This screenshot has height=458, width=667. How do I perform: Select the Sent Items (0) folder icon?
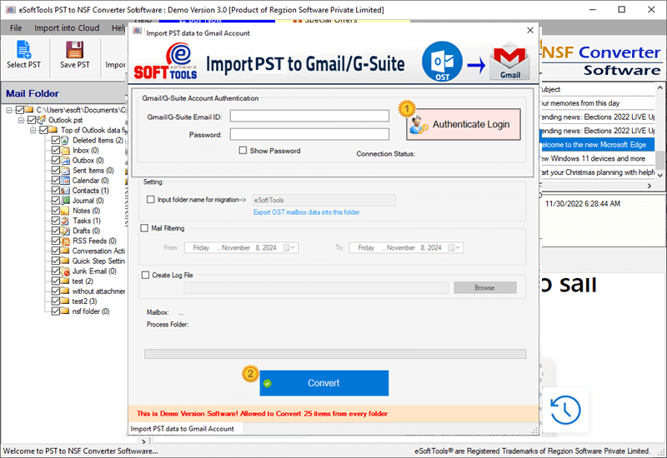click(x=65, y=171)
